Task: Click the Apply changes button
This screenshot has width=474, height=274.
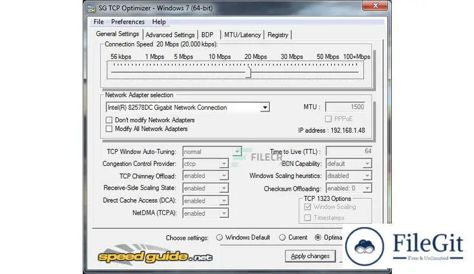Action: [x=310, y=256]
